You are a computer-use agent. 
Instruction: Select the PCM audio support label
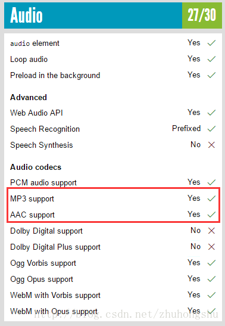click(x=43, y=183)
